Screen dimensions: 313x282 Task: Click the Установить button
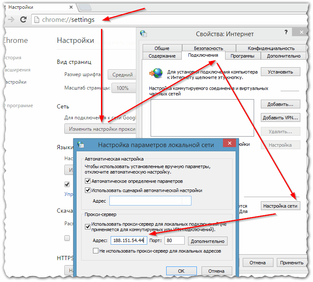pyautogui.click(x=280, y=72)
